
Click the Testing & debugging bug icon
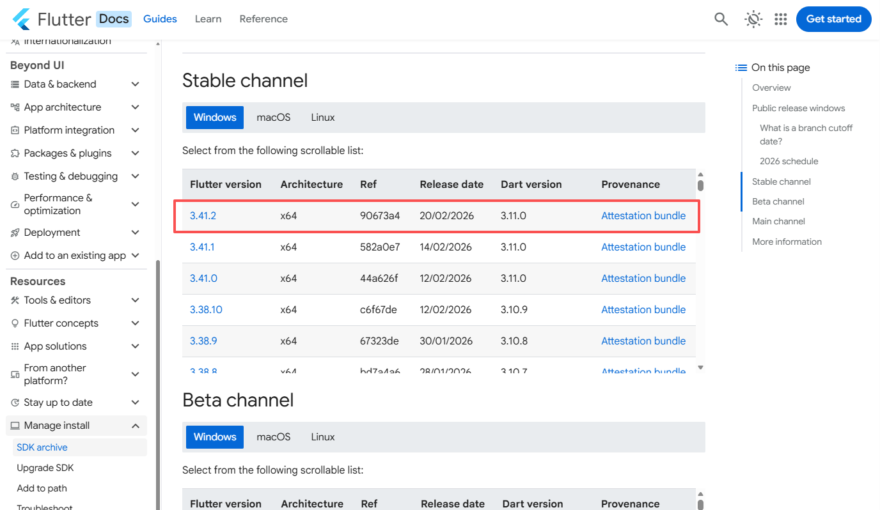[15, 176]
